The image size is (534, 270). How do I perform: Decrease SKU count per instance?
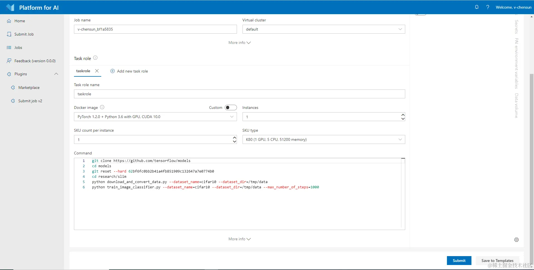coord(234,141)
